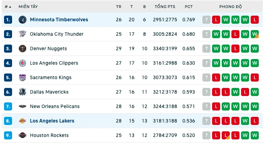Click rank badge number 7 for Pelicans
The height and width of the screenshot is (145, 264).
8,106
